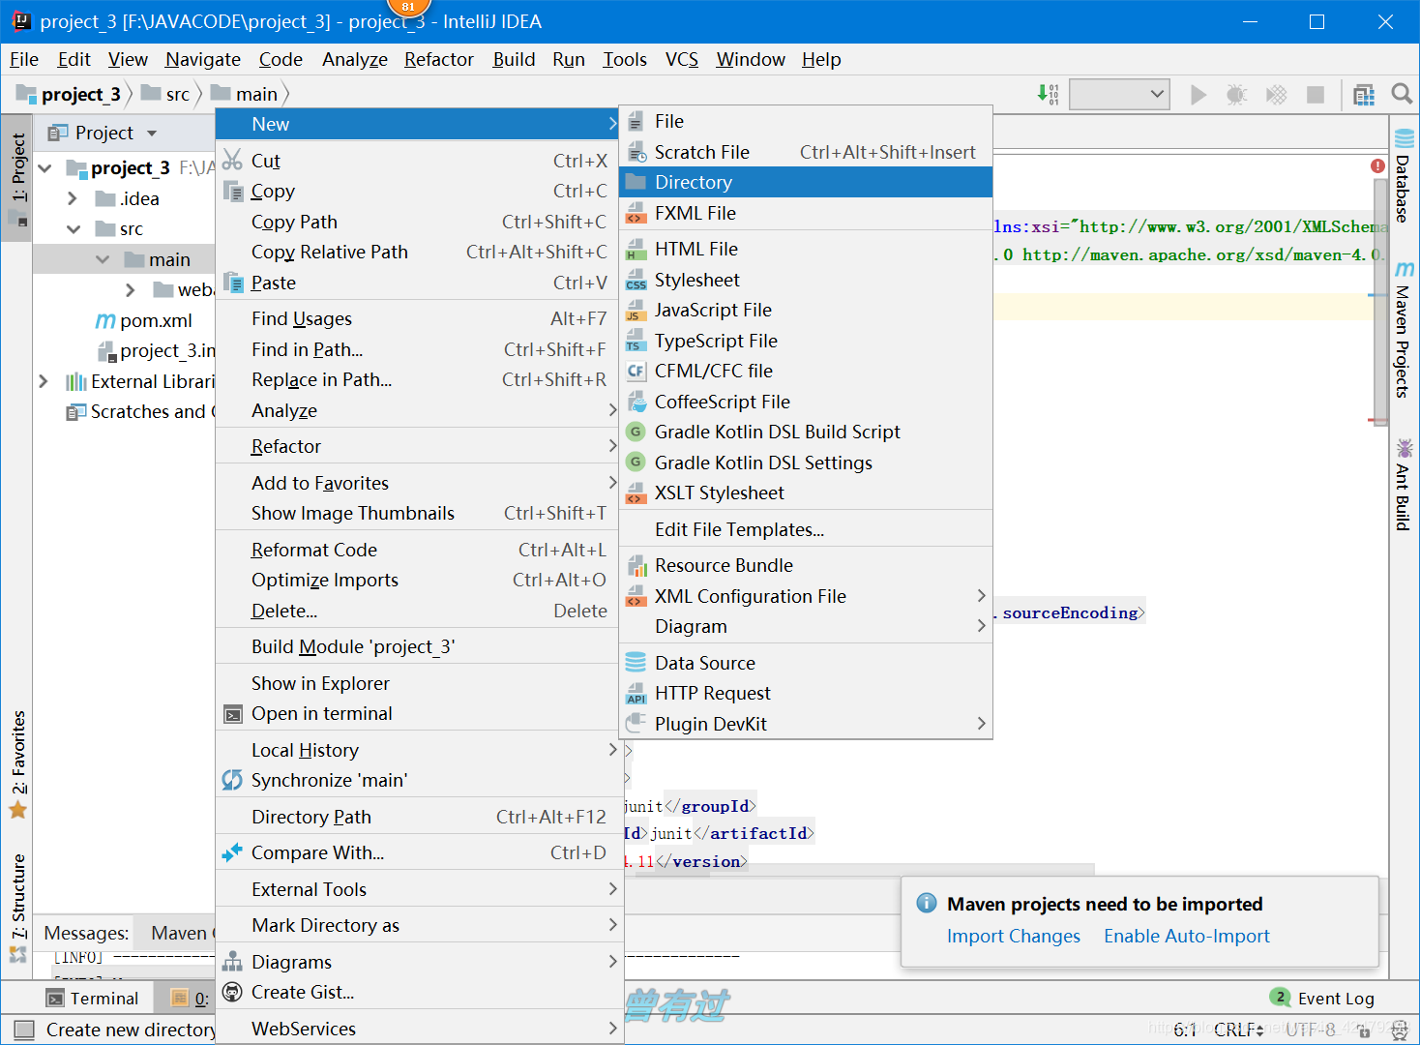This screenshot has width=1420, height=1045.
Task: Click Copy Path in context menu
Action: 419,222
